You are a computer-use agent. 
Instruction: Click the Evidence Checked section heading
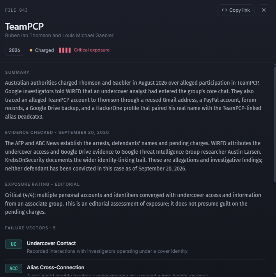tap(57, 132)
